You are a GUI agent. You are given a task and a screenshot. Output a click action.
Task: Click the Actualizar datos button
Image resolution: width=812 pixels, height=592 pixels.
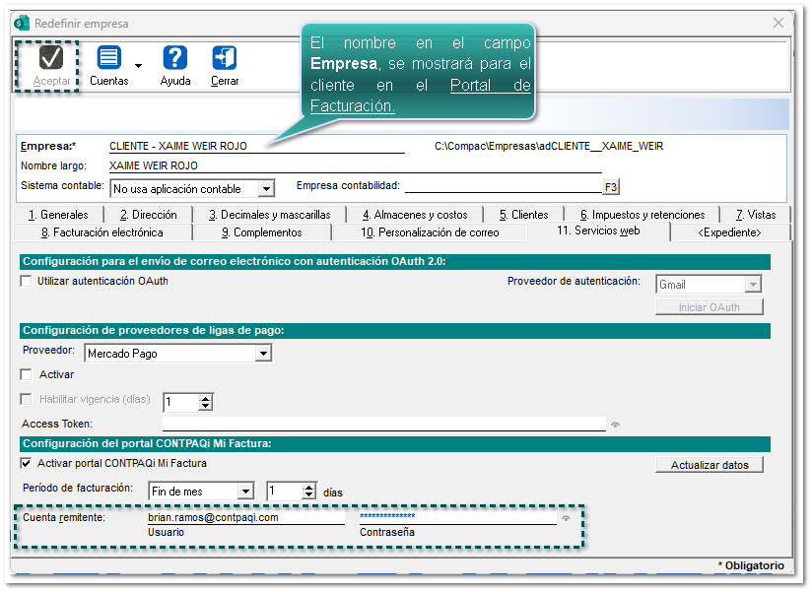(709, 465)
